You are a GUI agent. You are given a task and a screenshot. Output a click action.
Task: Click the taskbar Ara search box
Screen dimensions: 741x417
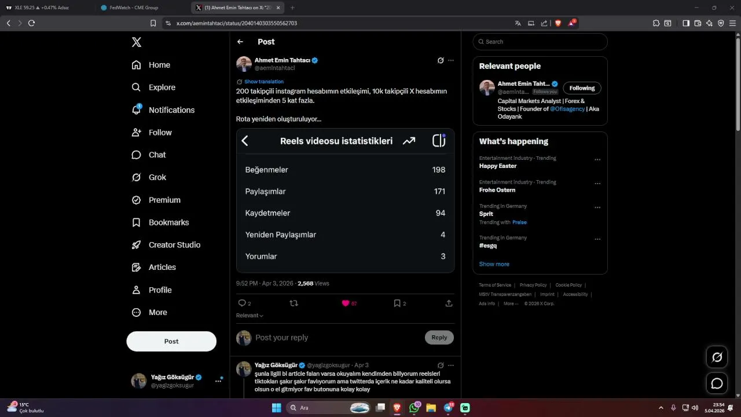pos(329,408)
